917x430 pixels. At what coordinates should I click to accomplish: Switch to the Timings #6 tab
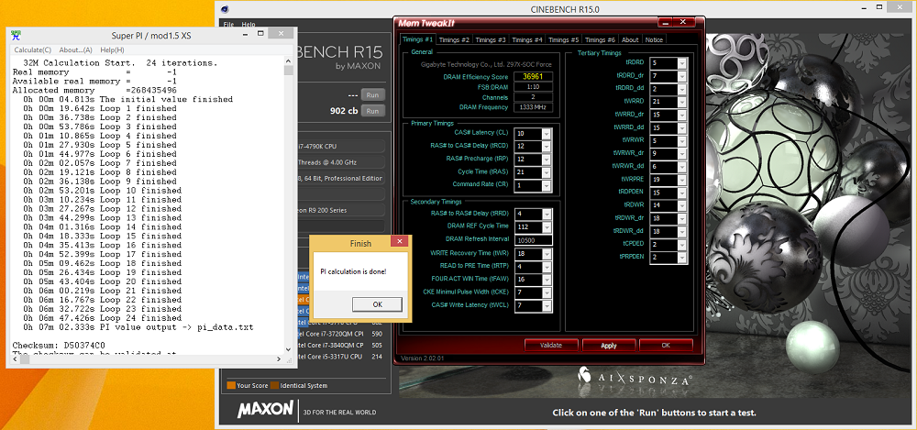(600, 39)
